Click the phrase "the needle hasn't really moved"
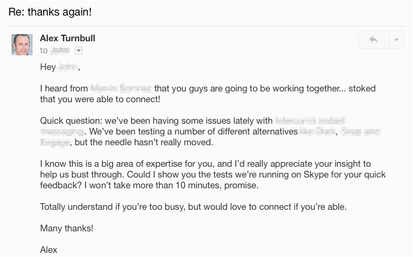This screenshot has width=413, height=257. pos(148,142)
